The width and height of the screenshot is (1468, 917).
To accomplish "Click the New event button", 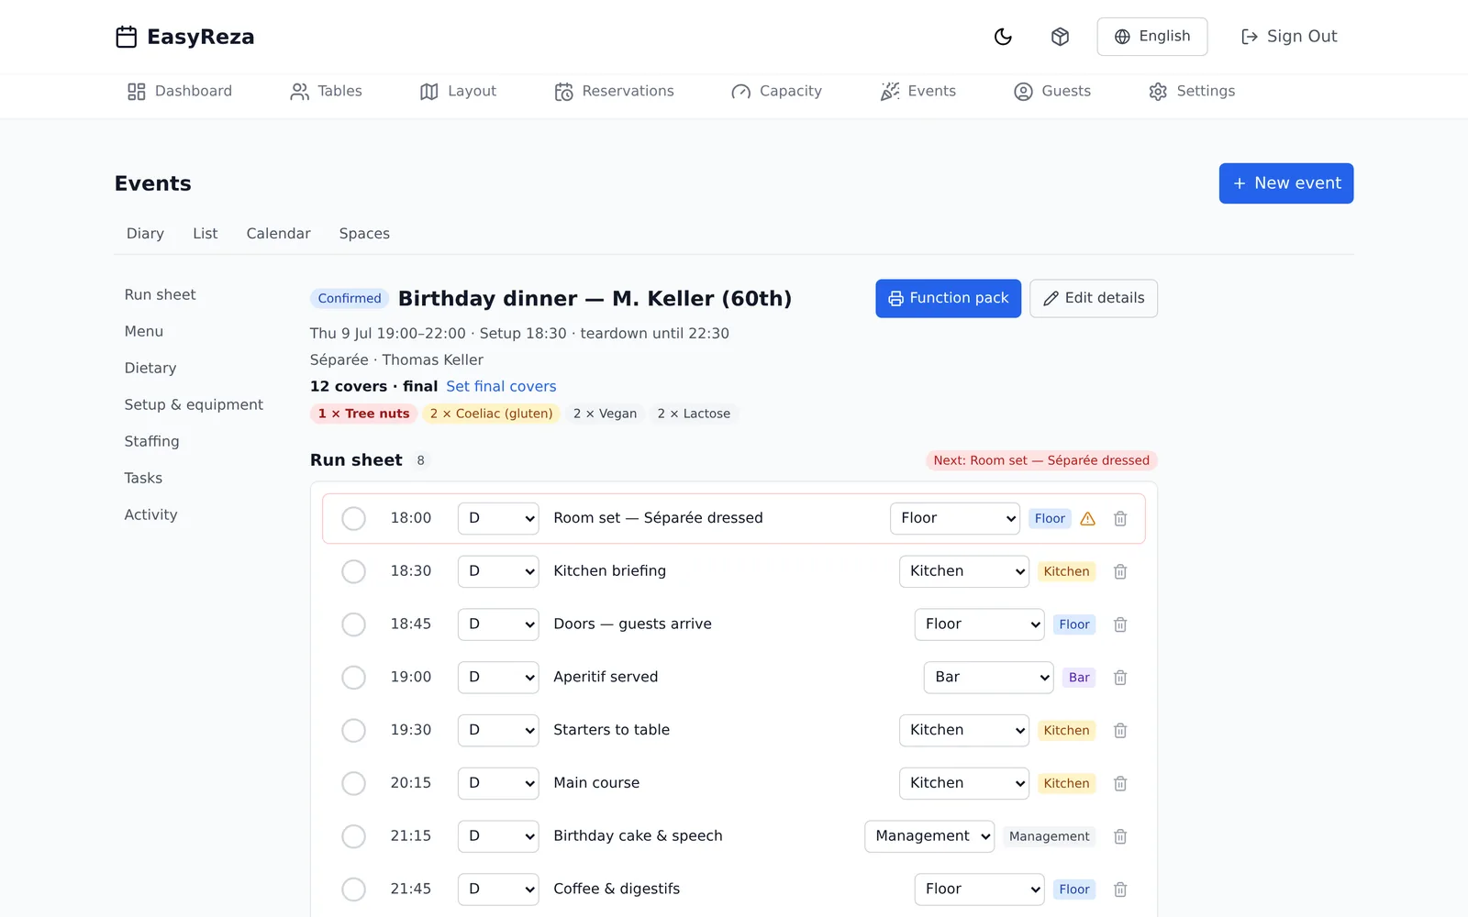I will click(1285, 183).
